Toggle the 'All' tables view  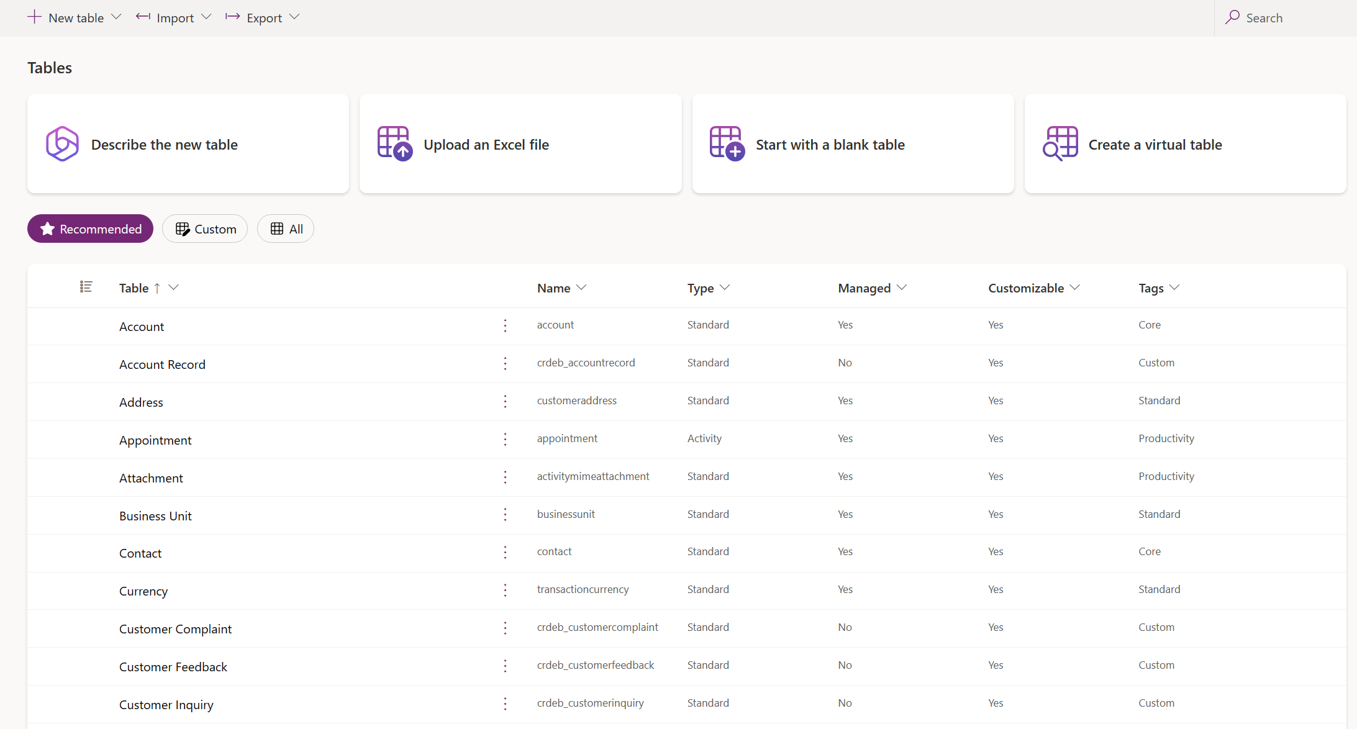coord(286,228)
